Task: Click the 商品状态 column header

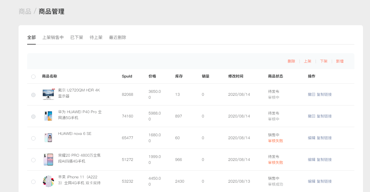Action: (x=276, y=76)
